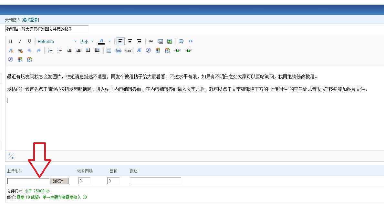Center align the text
The height and width of the screenshot is (204, 384).
[x=130, y=41]
